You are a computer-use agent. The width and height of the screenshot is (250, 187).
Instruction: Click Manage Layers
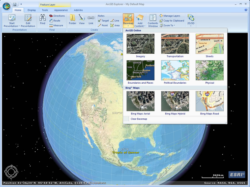(x=170, y=16)
